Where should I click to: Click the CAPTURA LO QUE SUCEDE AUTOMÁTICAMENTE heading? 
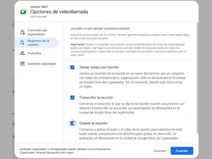coord(100,29)
